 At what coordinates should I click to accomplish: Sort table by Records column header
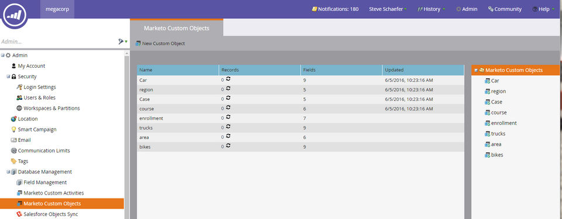[259, 70]
